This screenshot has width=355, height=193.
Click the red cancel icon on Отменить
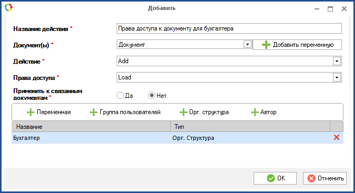[x=311, y=178]
